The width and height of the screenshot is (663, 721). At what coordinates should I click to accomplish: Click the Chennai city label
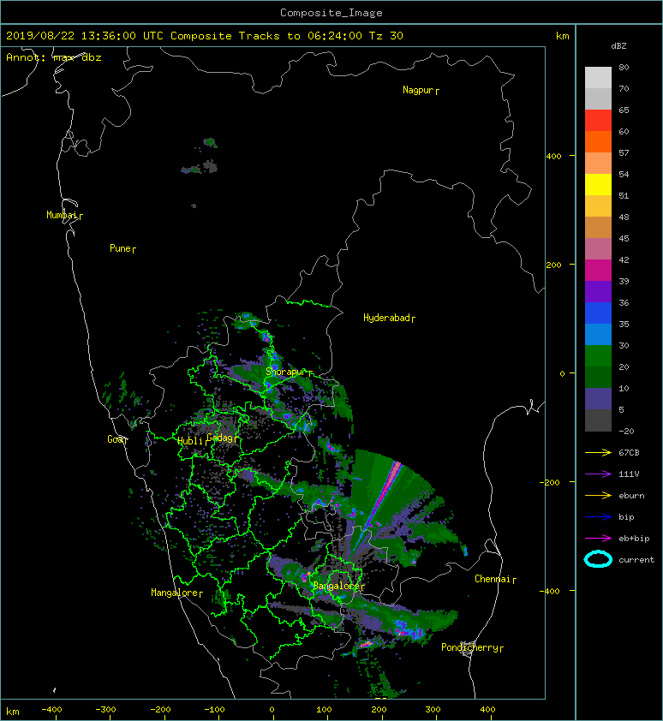click(x=493, y=579)
